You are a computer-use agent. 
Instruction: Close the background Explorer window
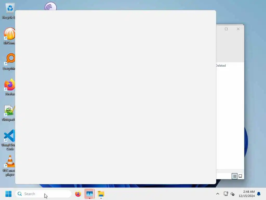point(238,29)
